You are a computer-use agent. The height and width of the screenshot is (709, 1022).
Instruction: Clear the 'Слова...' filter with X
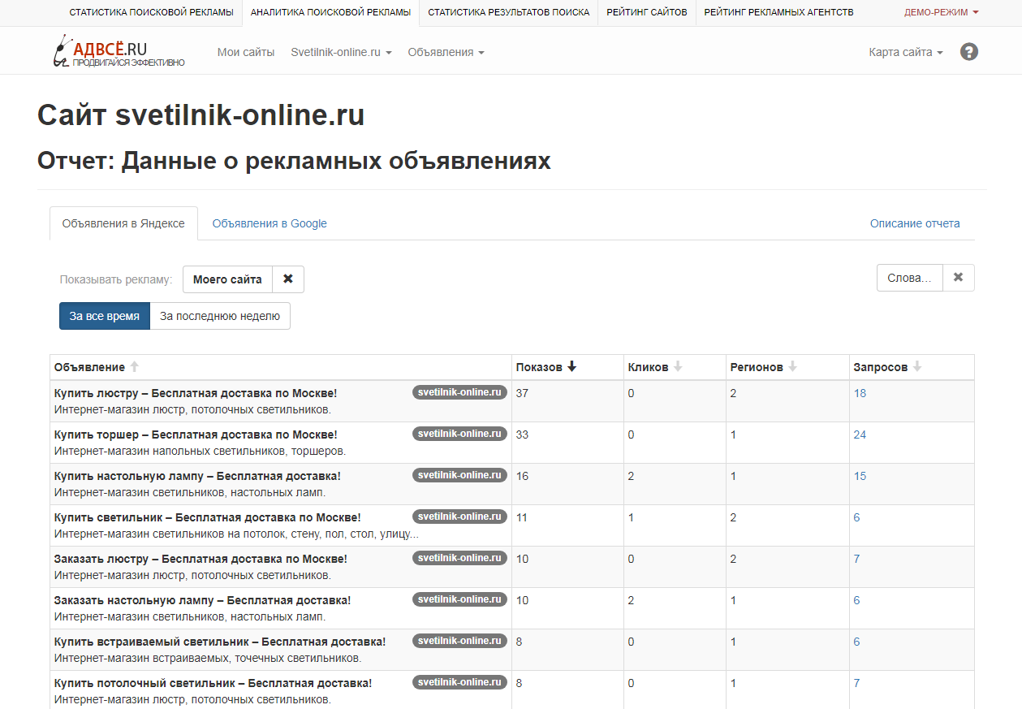click(x=958, y=278)
